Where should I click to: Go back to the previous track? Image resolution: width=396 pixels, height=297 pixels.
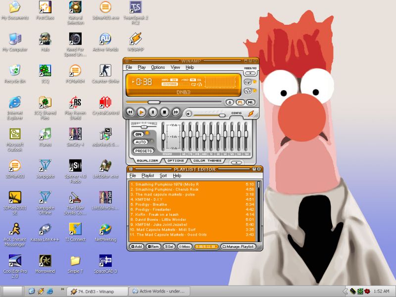(130, 112)
